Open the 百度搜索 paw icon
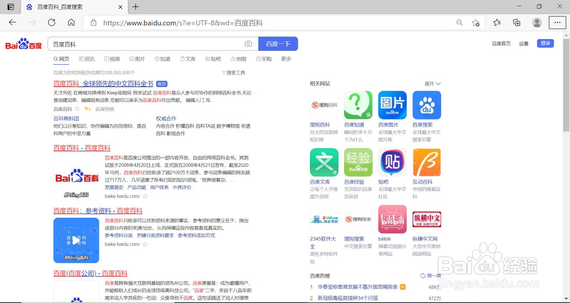Image resolution: width=570 pixels, height=303 pixels. point(427,105)
